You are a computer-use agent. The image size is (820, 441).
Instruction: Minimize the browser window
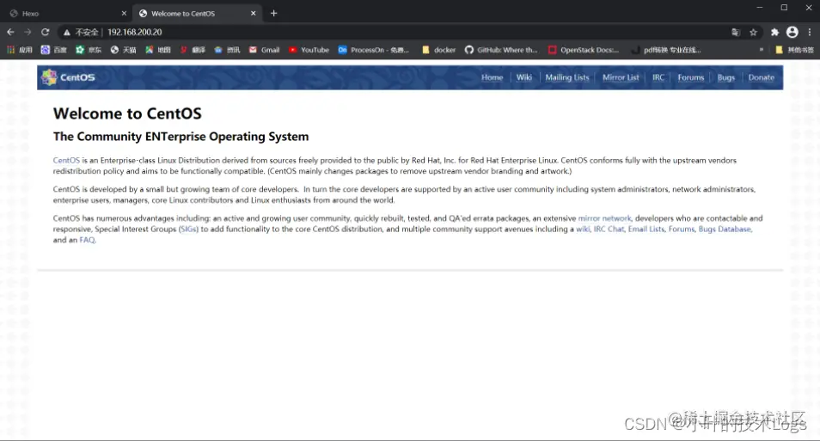[x=759, y=8]
